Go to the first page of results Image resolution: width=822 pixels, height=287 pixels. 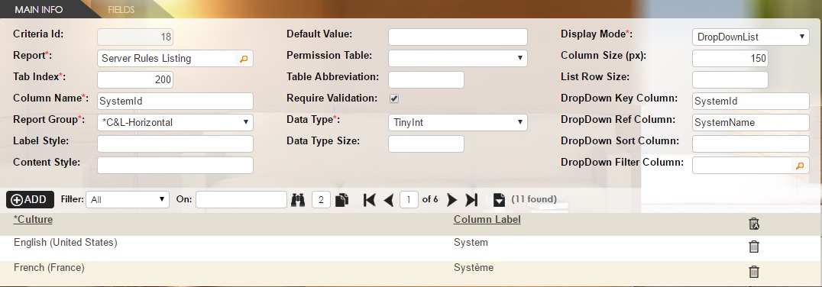click(370, 199)
